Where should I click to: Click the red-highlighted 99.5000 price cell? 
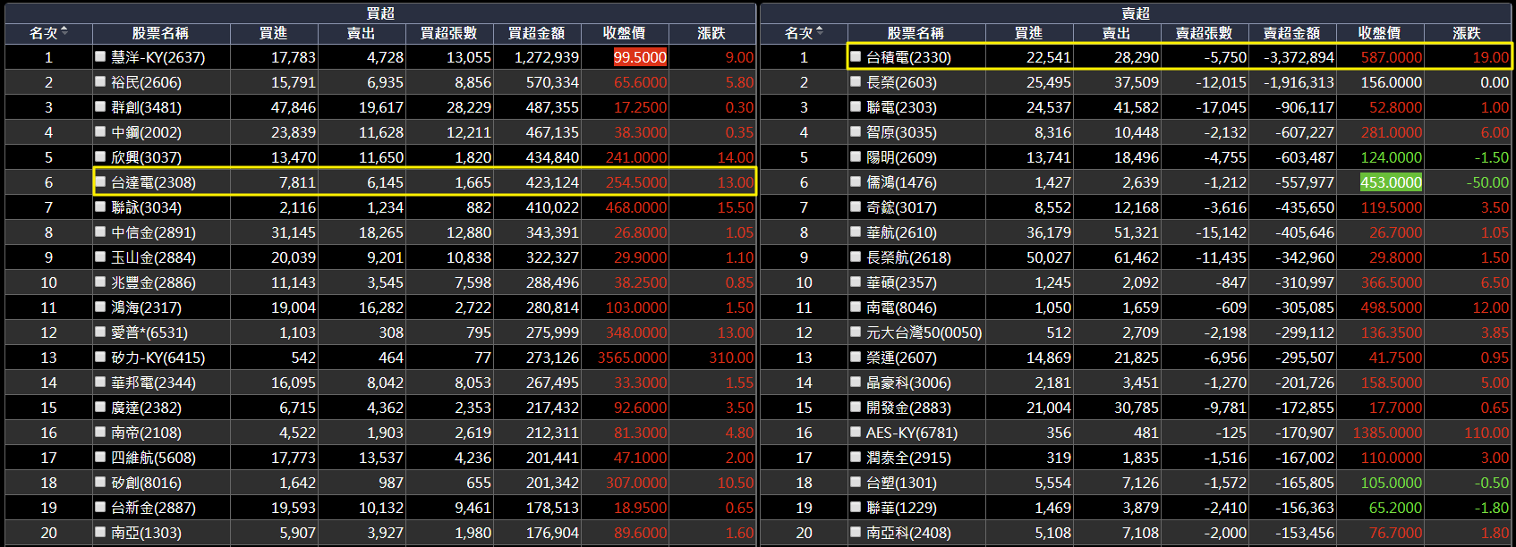640,57
